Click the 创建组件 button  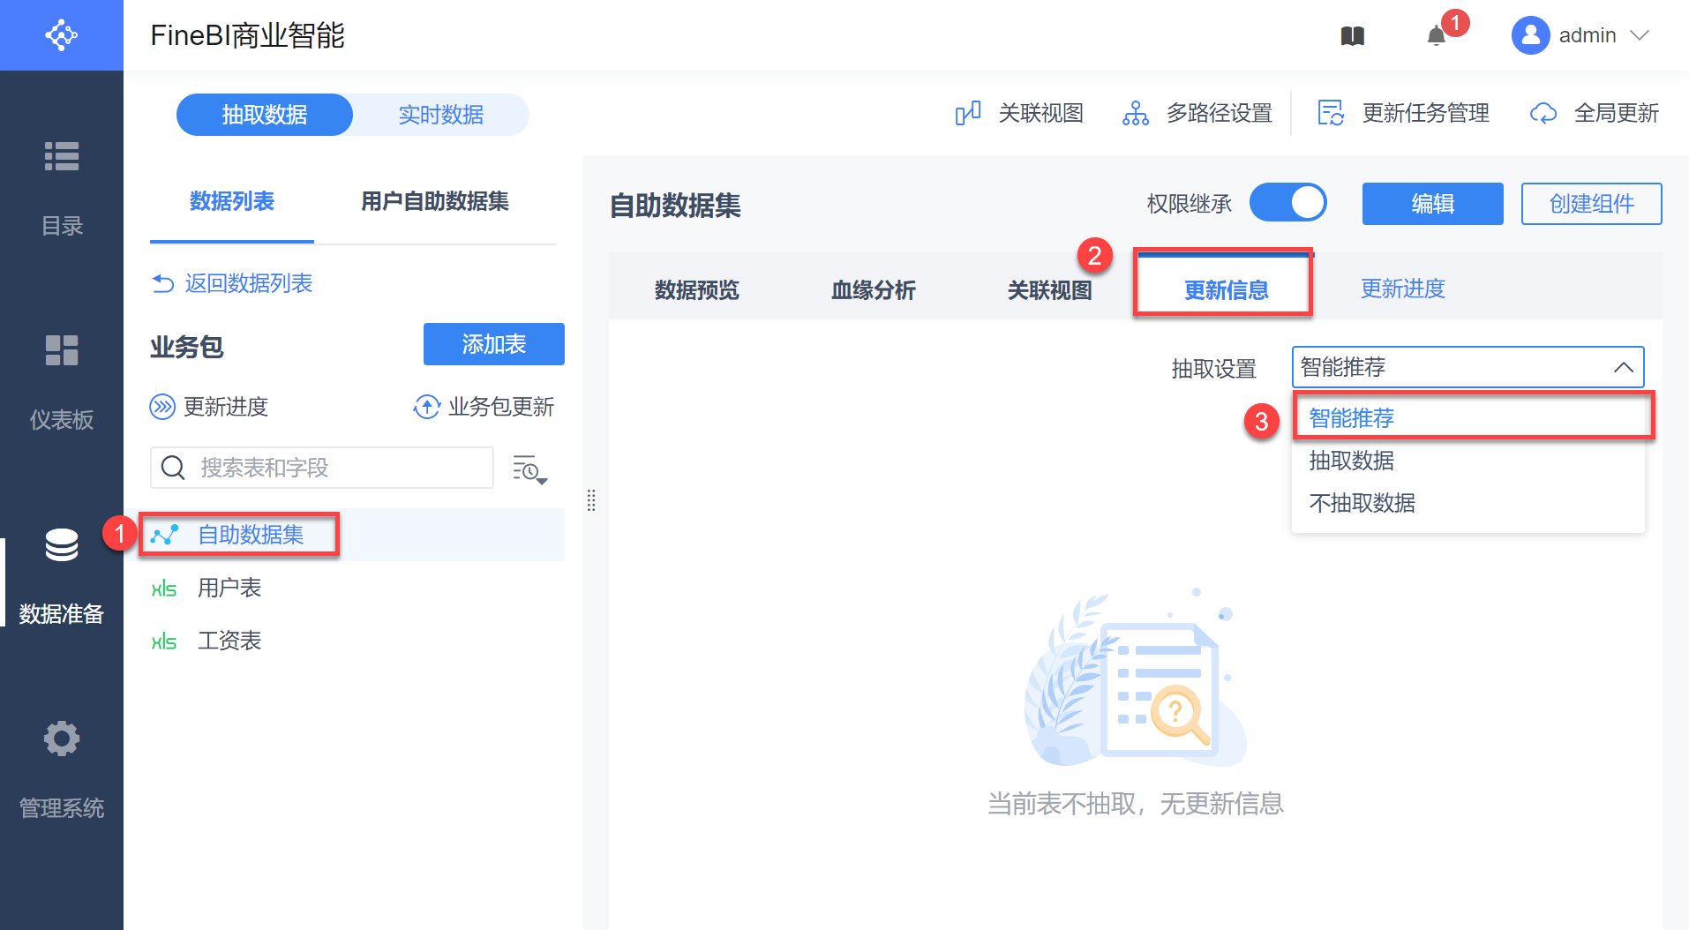(1592, 204)
